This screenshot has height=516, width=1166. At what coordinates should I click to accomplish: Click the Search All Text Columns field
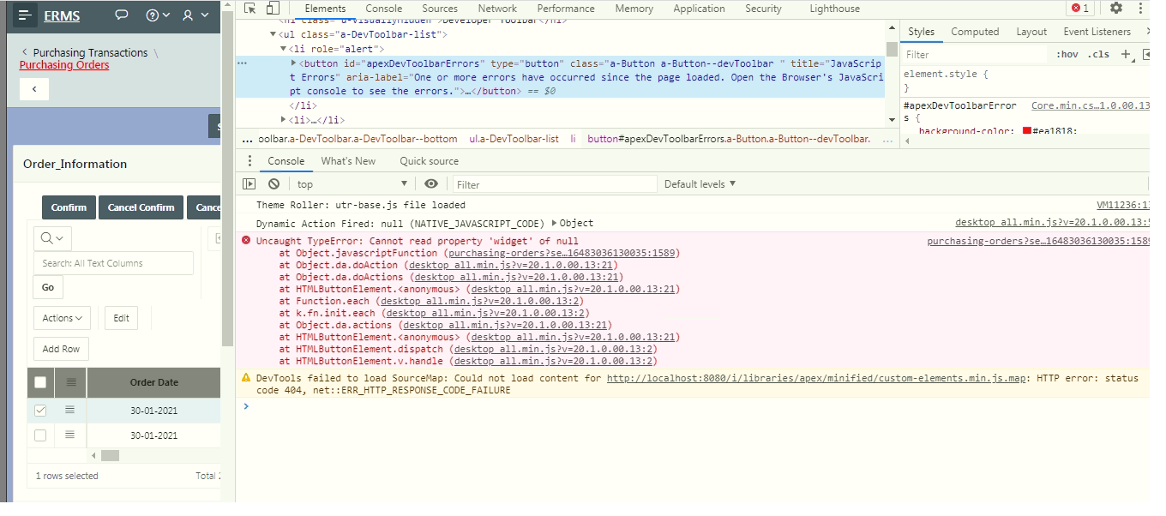click(113, 263)
